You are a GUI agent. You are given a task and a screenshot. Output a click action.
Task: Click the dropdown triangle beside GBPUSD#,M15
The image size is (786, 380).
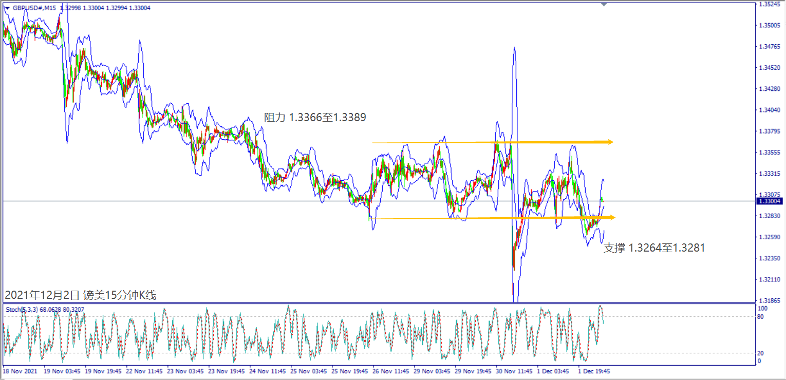pyautogui.click(x=7, y=8)
